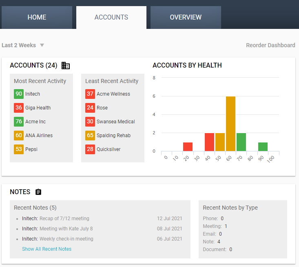The height and width of the screenshot is (267, 299).
Task: Click the date range dropdown arrow
Action: [42, 45]
